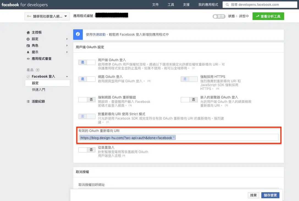Click the 查看分析工具 green button
This screenshot has height=201, width=299.
(268, 16)
